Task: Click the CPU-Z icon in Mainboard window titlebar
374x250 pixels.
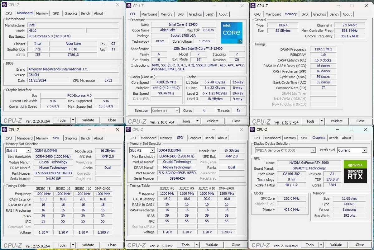Action: pyautogui.click(x=4, y=5)
